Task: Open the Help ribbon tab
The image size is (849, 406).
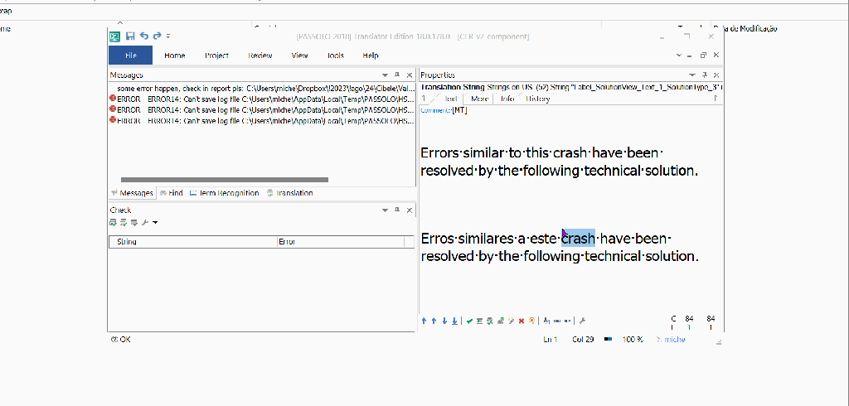Action: tap(371, 56)
